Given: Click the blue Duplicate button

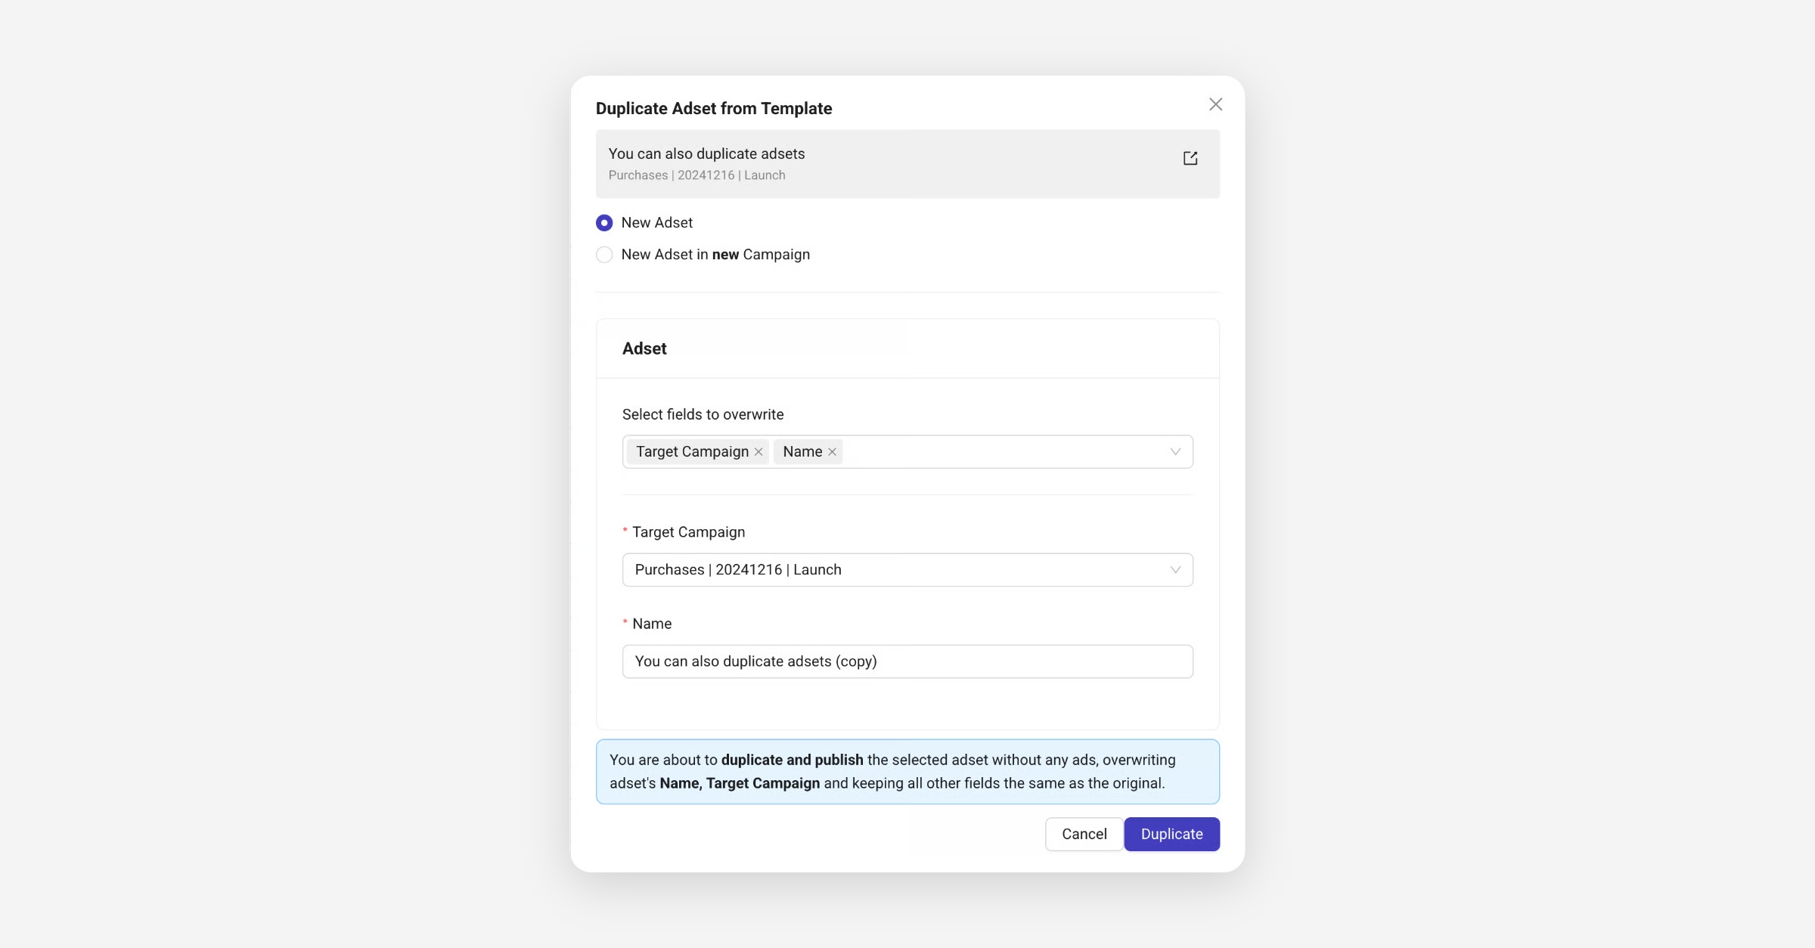Looking at the screenshot, I should click(x=1171, y=834).
